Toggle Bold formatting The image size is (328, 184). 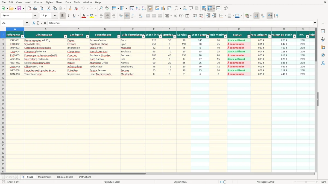coord(62,16)
